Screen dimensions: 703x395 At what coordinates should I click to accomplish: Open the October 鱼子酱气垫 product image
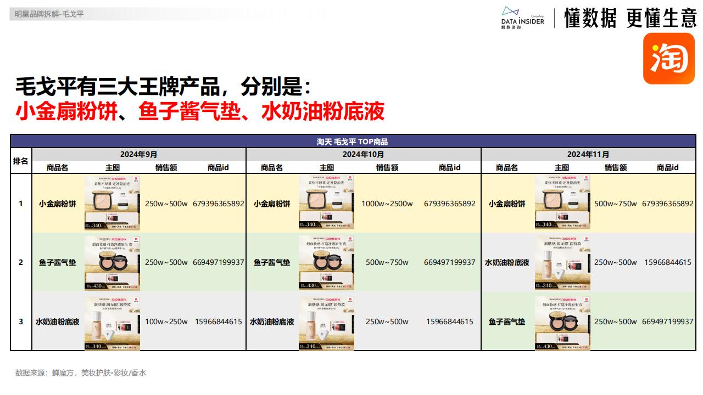point(326,262)
